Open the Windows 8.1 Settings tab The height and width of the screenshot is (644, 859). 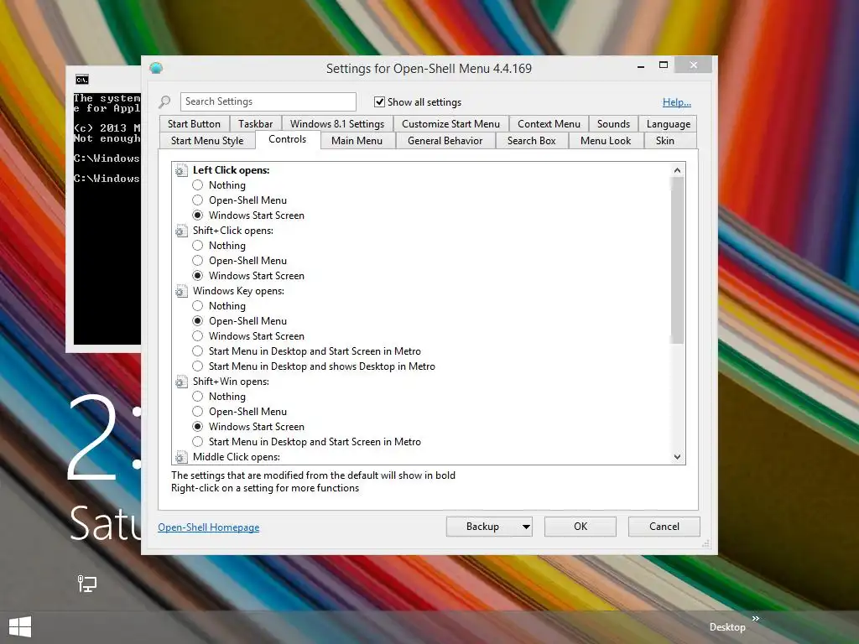(x=337, y=124)
